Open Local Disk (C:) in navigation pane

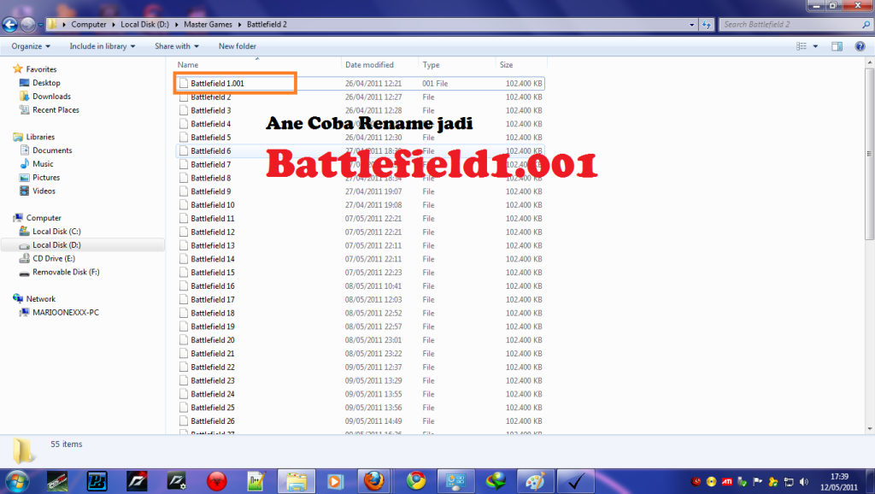click(x=56, y=231)
